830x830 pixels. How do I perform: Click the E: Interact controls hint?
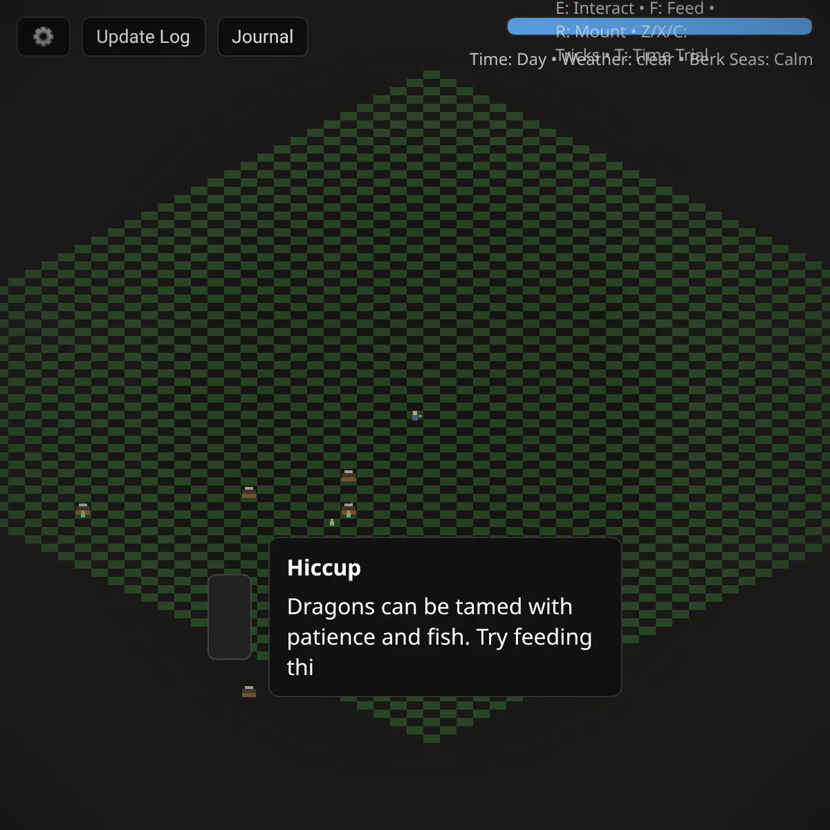pyautogui.click(x=595, y=8)
